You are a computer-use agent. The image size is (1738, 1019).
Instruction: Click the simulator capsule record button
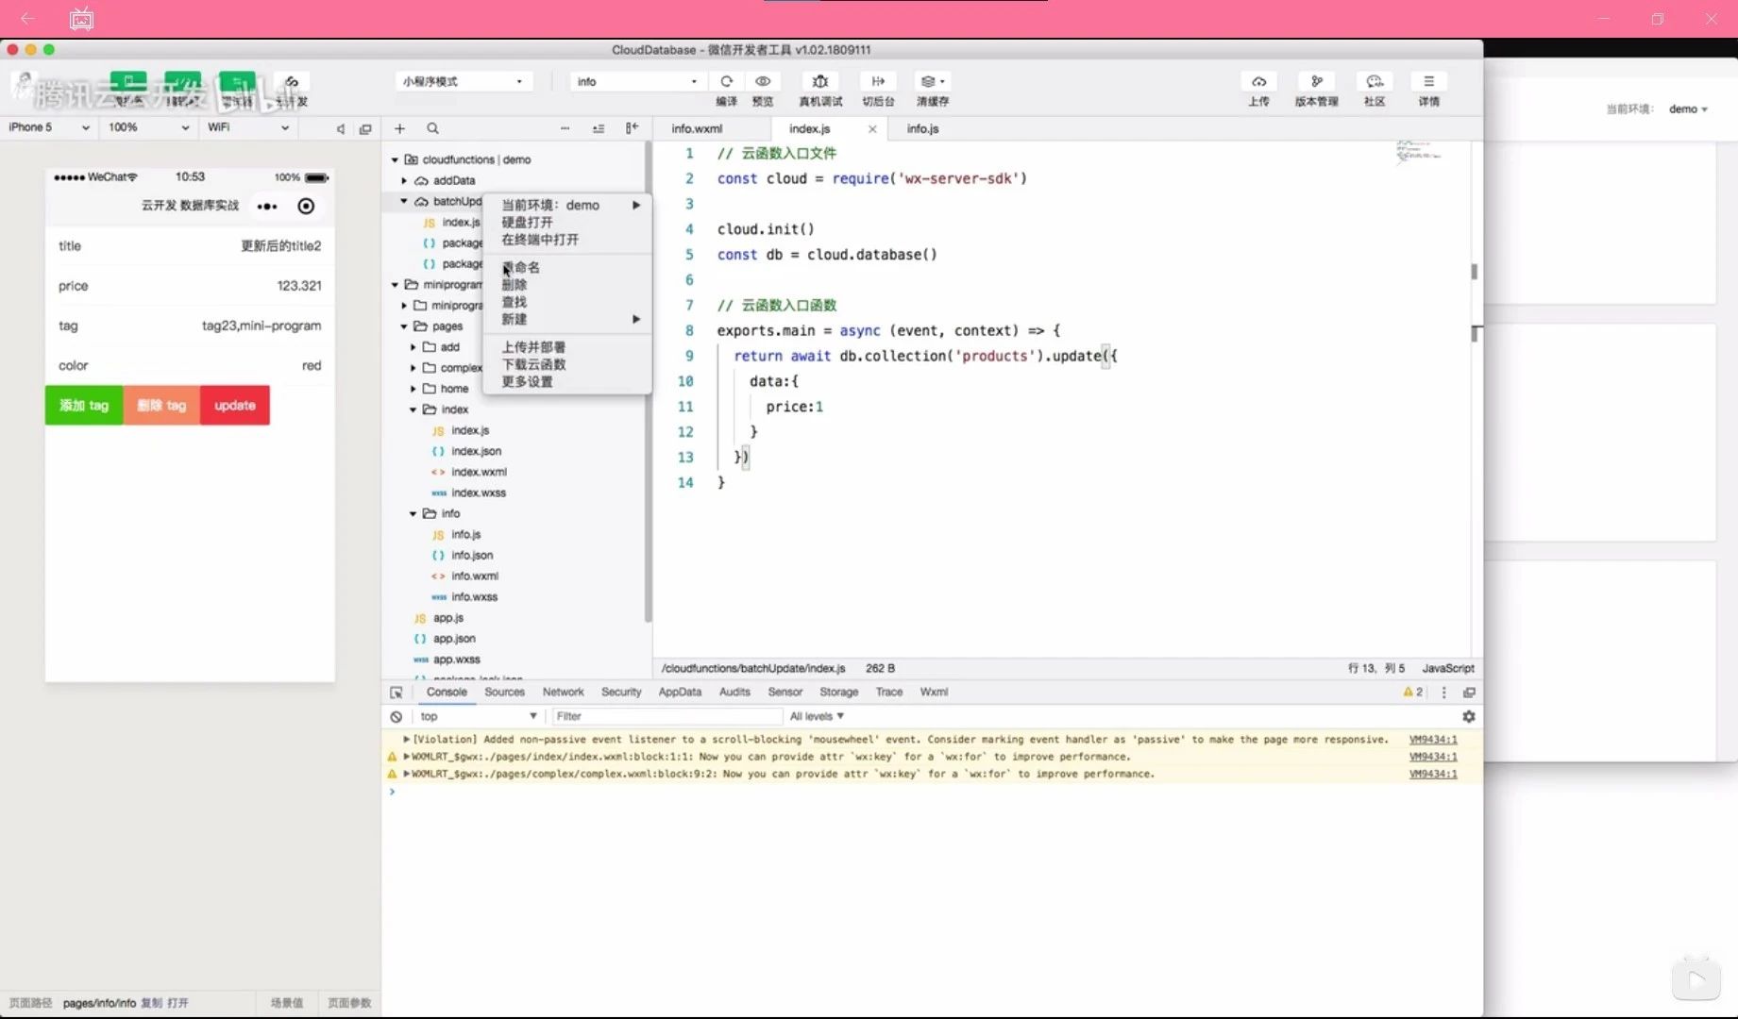(306, 206)
